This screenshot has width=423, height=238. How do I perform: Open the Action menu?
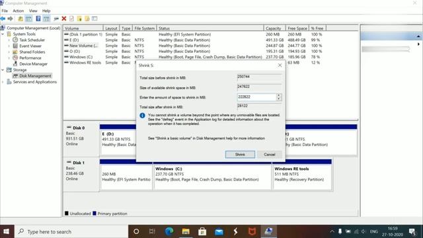click(x=19, y=11)
